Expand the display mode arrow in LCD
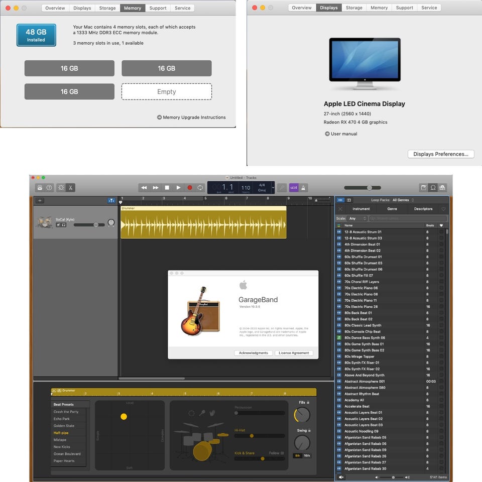This screenshot has height=482, width=482. pyautogui.click(x=273, y=187)
